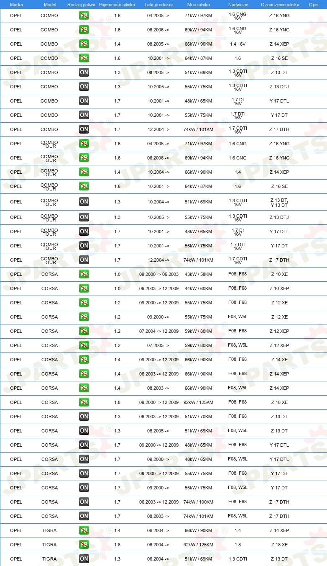Select the cell reading 51kW / 70KM

point(199,417)
